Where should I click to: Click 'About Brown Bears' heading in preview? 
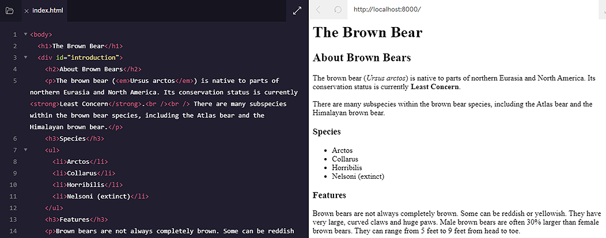pyautogui.click(x=362, y=58)
